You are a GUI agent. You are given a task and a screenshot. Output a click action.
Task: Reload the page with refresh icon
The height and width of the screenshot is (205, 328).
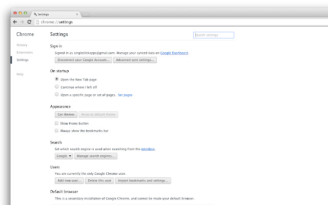click(x=29, y=22)
